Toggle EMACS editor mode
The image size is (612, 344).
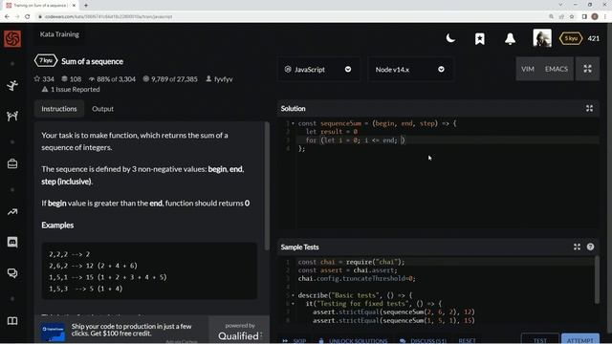coord(557,69)
